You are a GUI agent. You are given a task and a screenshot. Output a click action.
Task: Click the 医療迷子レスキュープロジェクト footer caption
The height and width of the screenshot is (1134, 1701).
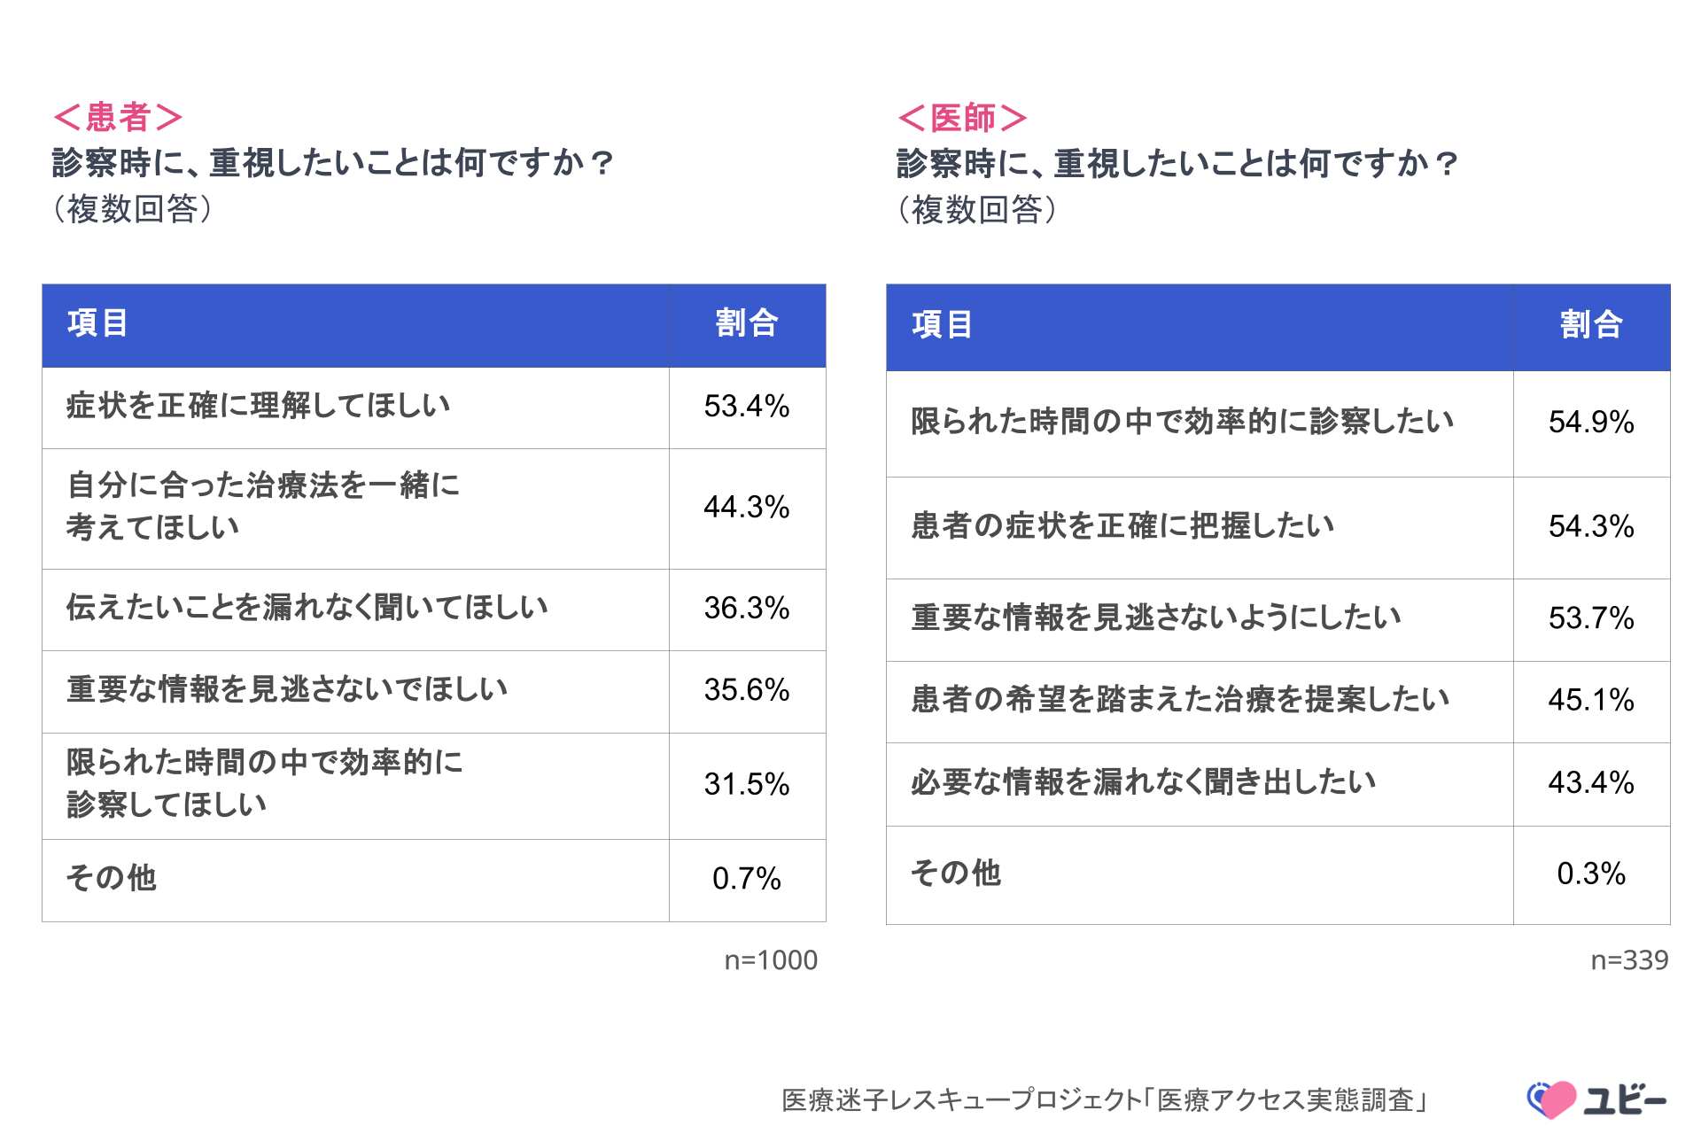[1105, 1100]
